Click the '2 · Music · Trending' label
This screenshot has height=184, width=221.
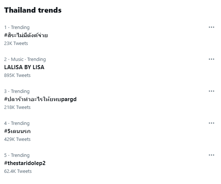click(x=25, y=59)
